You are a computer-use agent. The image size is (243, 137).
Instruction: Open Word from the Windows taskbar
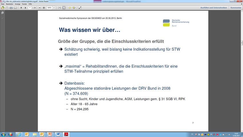[58, 134]
